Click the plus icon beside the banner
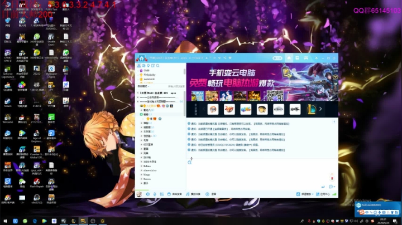402x225 pixels. pos(336,66)
